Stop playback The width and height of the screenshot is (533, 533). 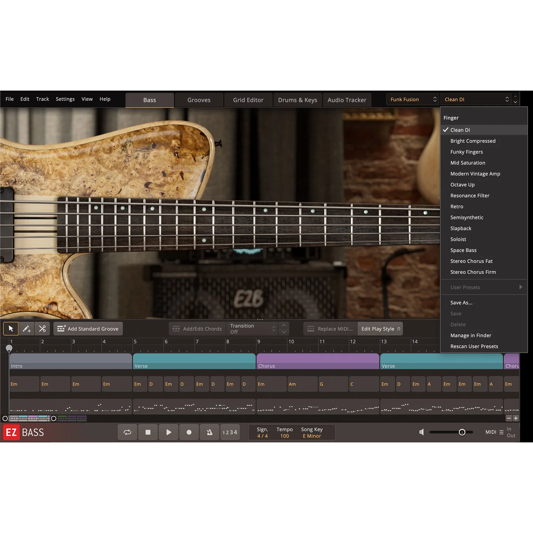(x=148, y=432)
